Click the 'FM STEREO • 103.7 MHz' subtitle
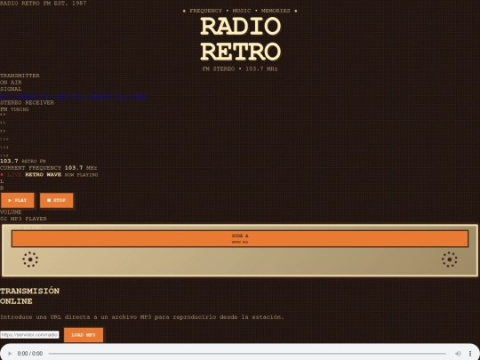 pyautogui.click(x=240, y=68)
